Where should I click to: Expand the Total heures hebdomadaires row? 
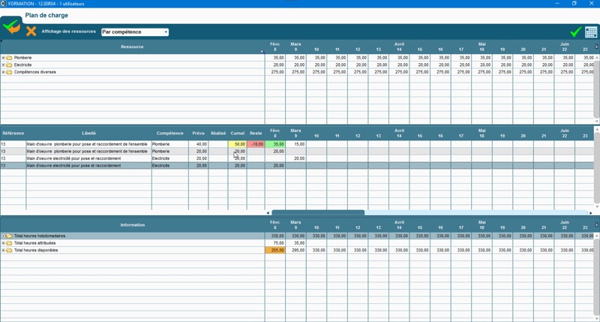[x=3, y=236]
